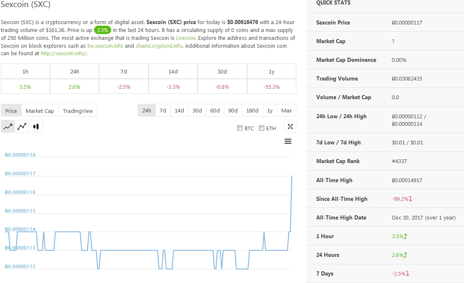Click the QUICK STATS heading
The image size is (464, 283).
pyautogui.click(x=333, y=2)
